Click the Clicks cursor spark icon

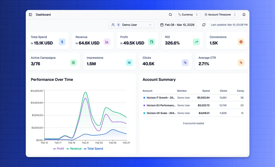[185, 62]
